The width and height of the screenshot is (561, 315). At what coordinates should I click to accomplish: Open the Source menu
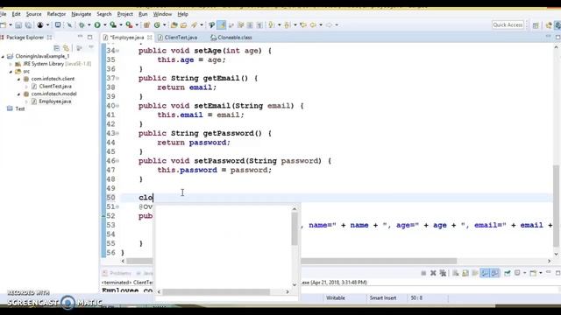pos(33,14)
